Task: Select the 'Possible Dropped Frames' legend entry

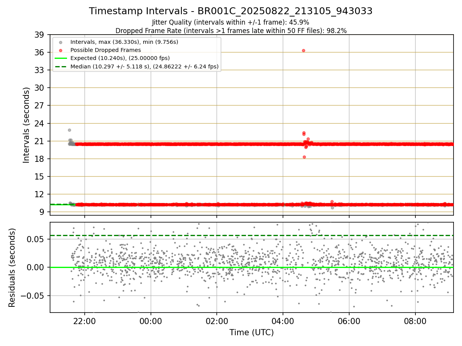Action: tap(105, 50)
